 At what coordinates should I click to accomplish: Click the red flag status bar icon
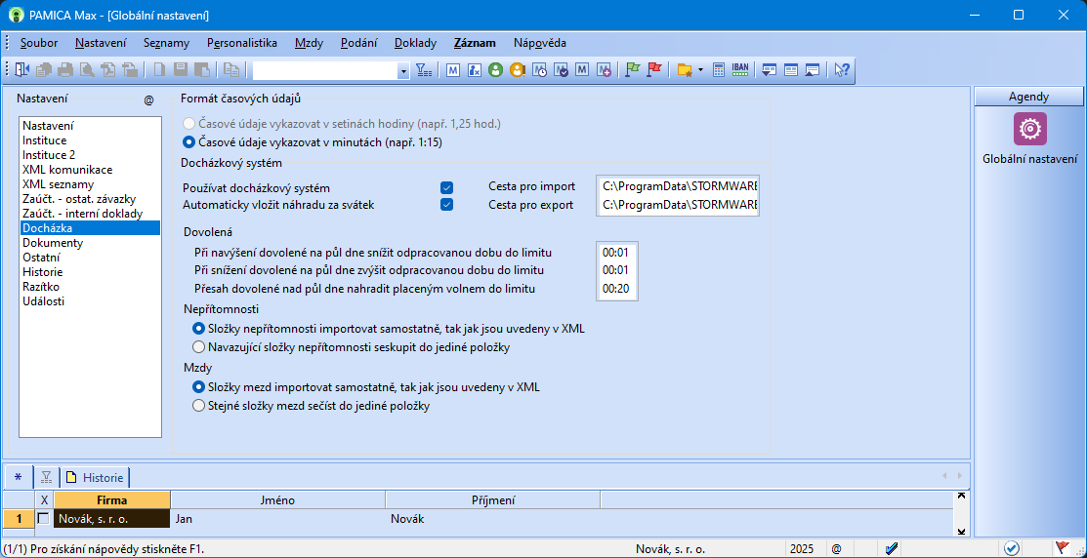(x=1062, y=548)
